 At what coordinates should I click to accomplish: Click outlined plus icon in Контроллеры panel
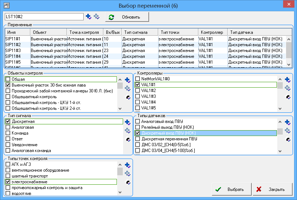click(x=288, y=88)
